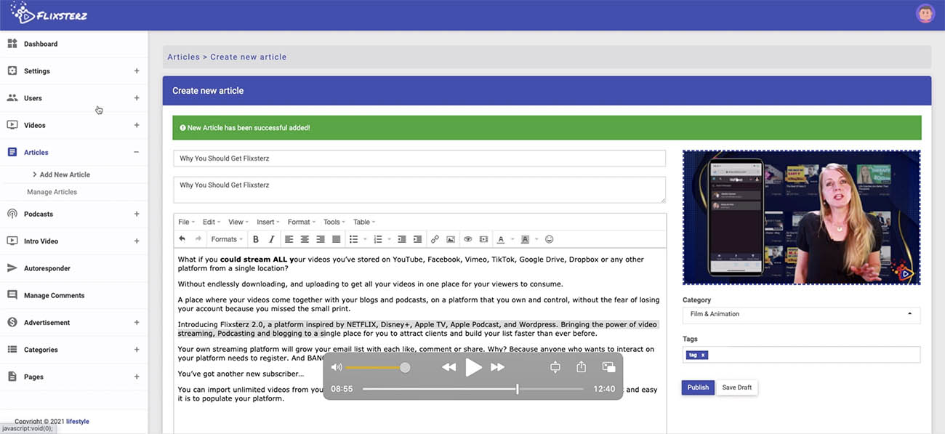Expand the Videos sidebar section

(137, 125)
